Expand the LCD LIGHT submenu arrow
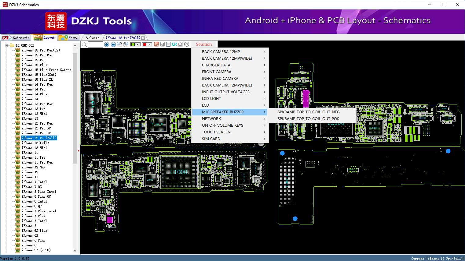This screenshot has height=261, width=465. 264,99
